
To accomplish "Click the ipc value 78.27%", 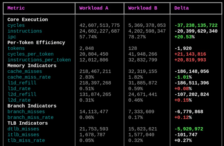I will pyautogui.click(x=137, y=37).
